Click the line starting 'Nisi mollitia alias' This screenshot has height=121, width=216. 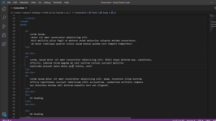pyautogui.click(x=84, y=41)
